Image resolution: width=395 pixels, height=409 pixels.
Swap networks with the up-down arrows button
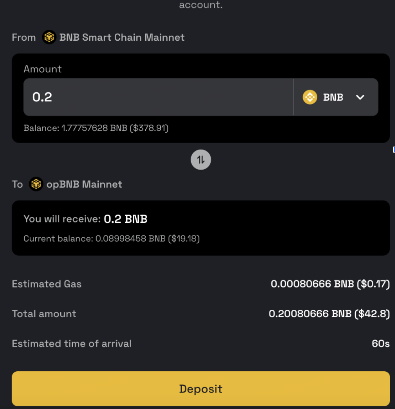point(201,160)
